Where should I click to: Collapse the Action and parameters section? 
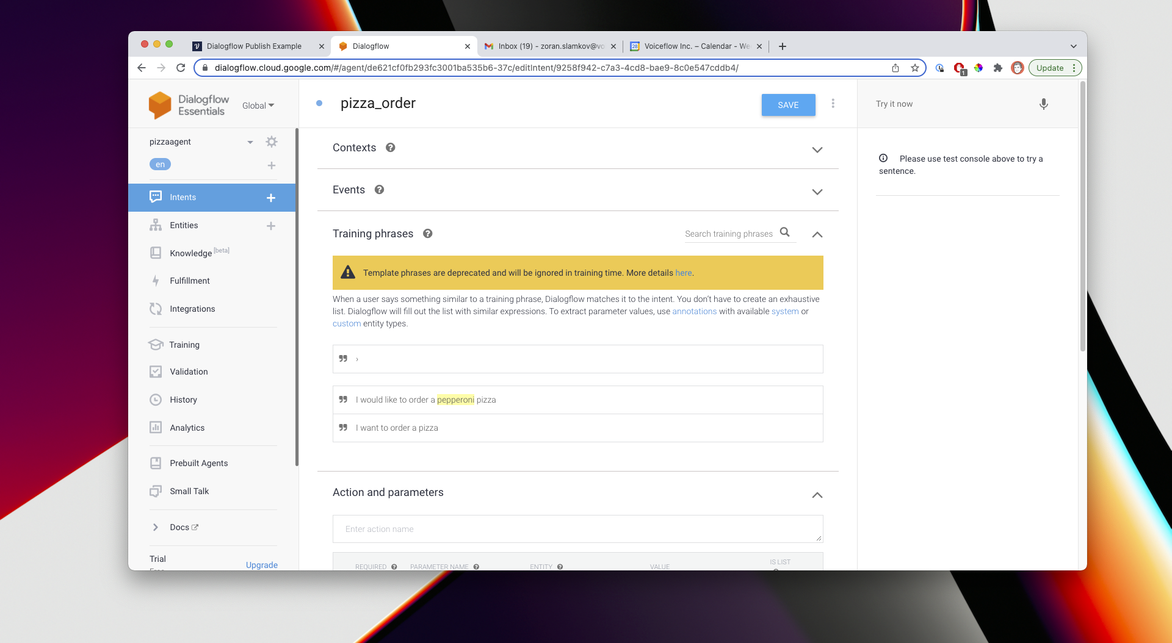point(817,495)
